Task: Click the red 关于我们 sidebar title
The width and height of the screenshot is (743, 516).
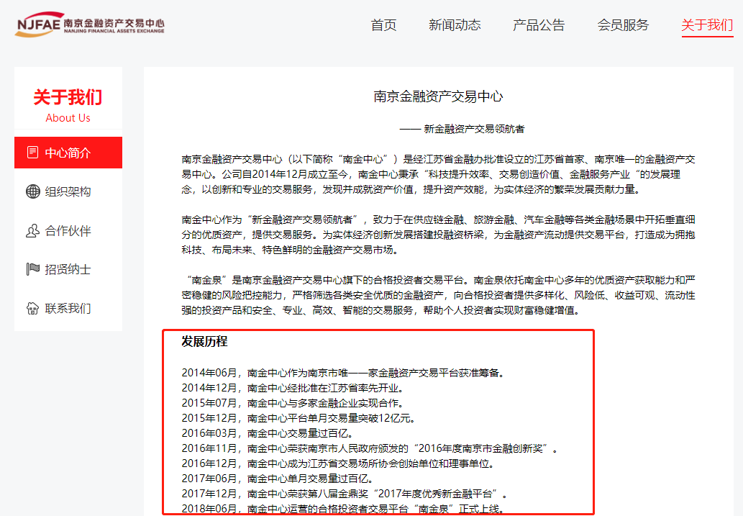Action: 68,97
